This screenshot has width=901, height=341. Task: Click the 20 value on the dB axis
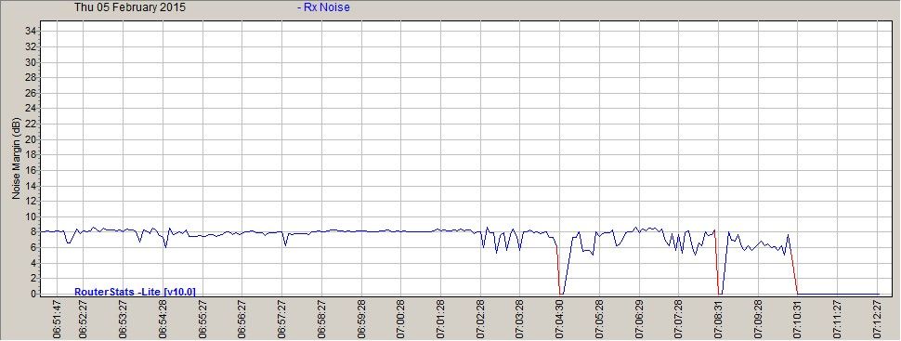click(x=31, y=139)
